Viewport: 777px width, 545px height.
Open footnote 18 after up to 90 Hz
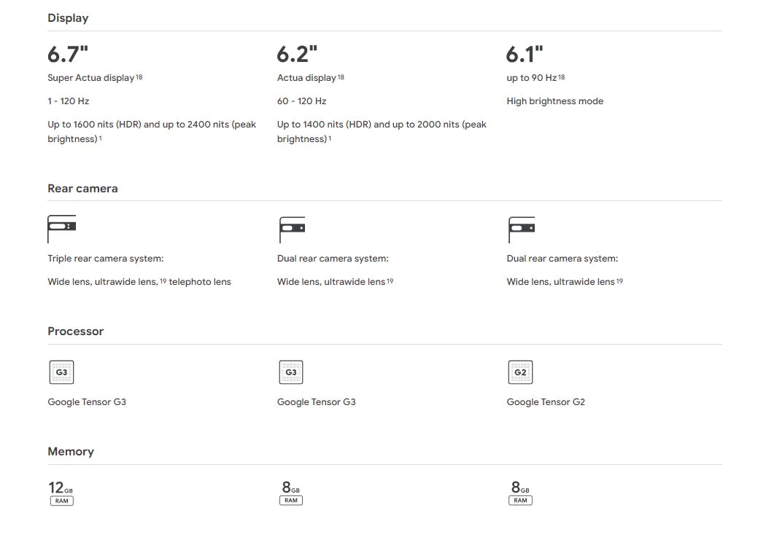[562, 77]
